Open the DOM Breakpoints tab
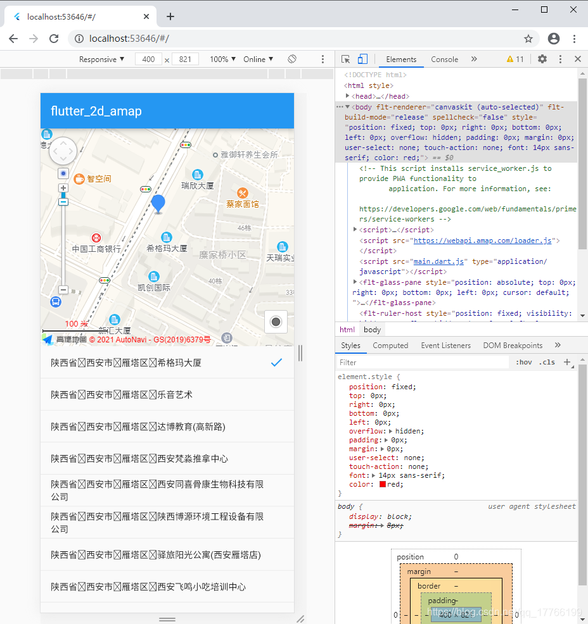This screenshot has height=624, width=588. point(513,346)
